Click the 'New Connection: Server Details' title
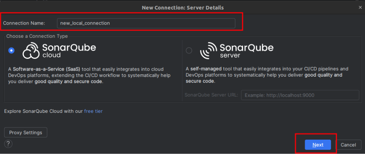 pyautogui.click(x=183, y=8)
